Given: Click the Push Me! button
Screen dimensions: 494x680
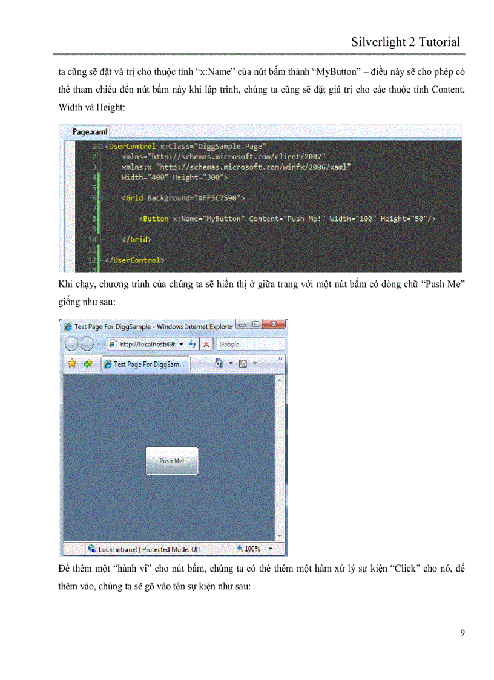Looking at the screenshot, I should tap(172, 461).
